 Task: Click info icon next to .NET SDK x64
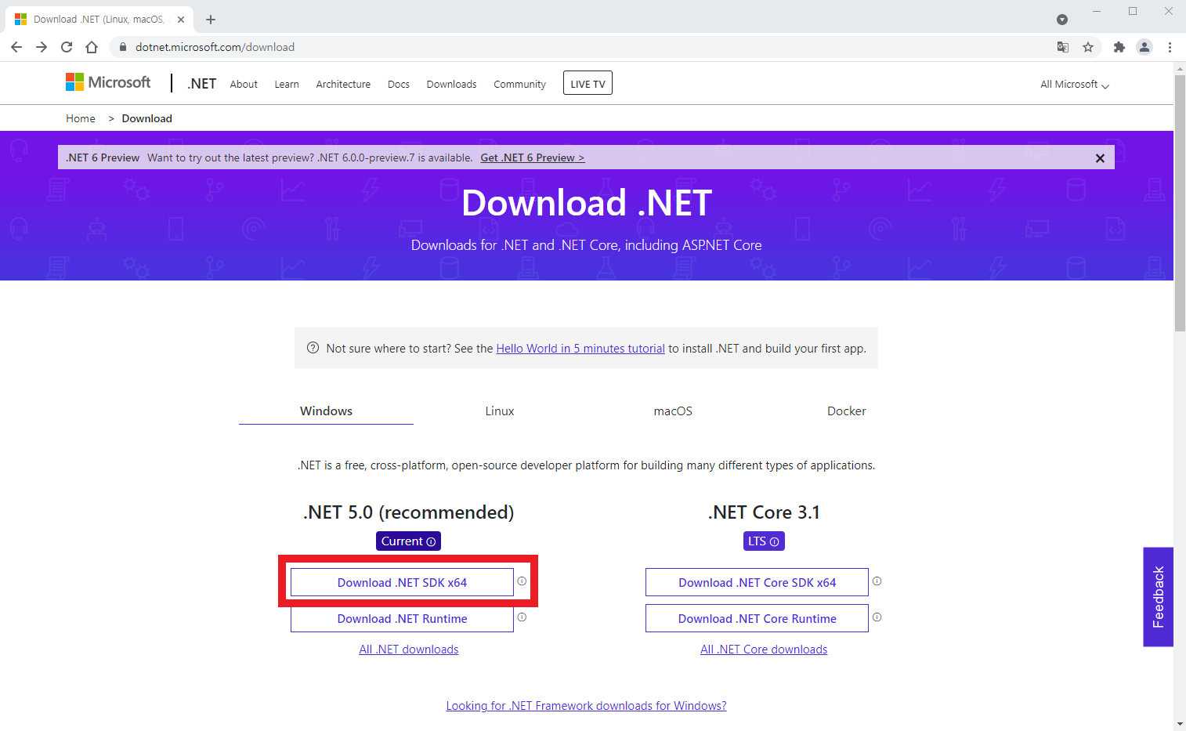[522, 581]
